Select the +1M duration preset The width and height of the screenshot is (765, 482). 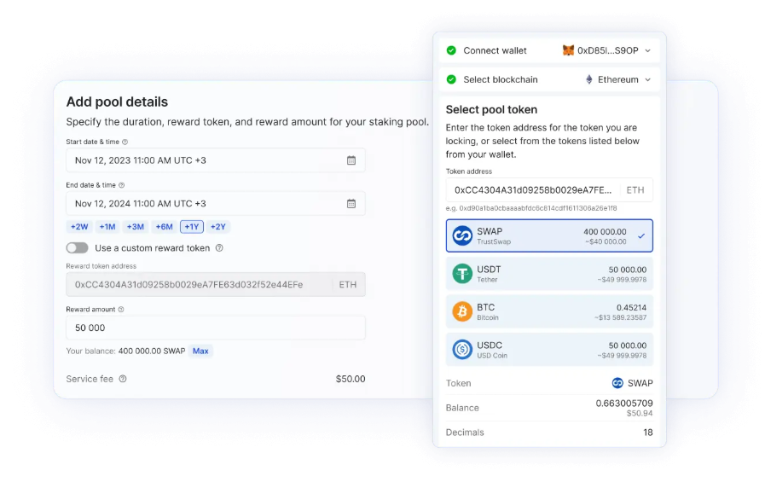click(107, 227)
